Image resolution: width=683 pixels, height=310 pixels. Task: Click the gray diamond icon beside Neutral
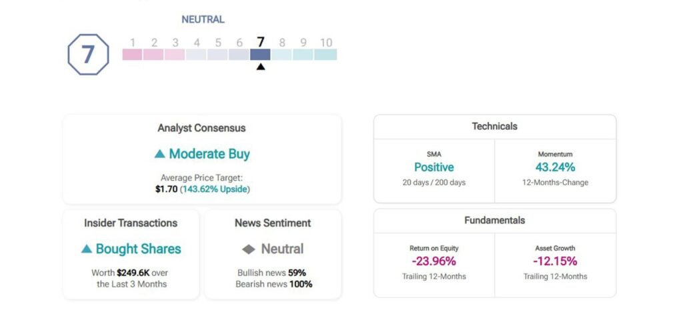(x=248, y=249)
